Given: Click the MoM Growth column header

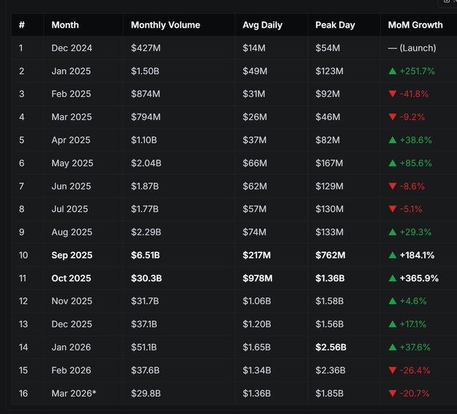Looking at the screenshot, I should coord(415,25).
